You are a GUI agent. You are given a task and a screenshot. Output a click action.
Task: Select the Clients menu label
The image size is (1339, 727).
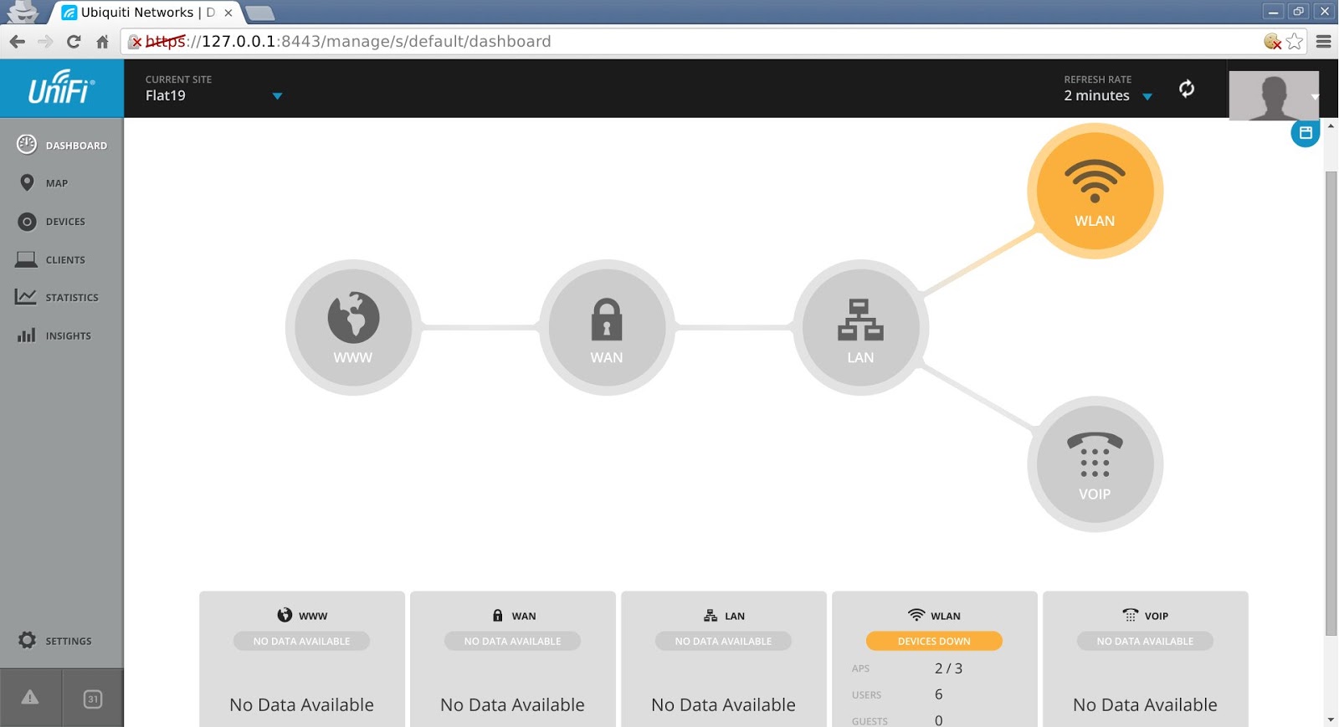(65, 260)
